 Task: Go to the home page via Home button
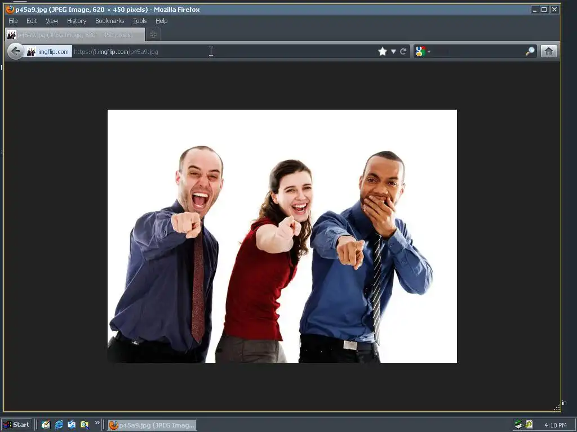[x=548, y=51]
